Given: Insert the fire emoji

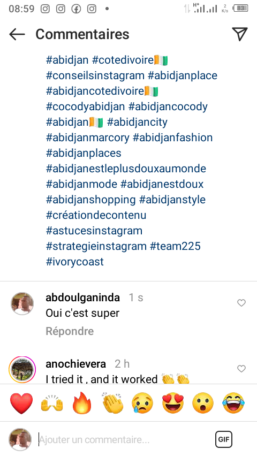Looking at the screenshot, I should point(82,403).
